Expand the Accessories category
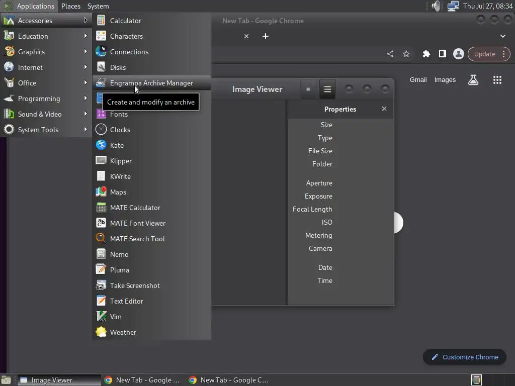515x386 pixels. point(46,21)
